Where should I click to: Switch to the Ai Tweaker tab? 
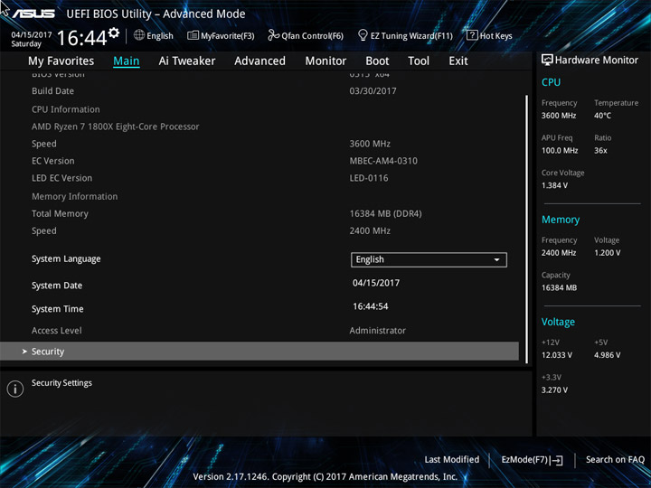pos(187,61)
